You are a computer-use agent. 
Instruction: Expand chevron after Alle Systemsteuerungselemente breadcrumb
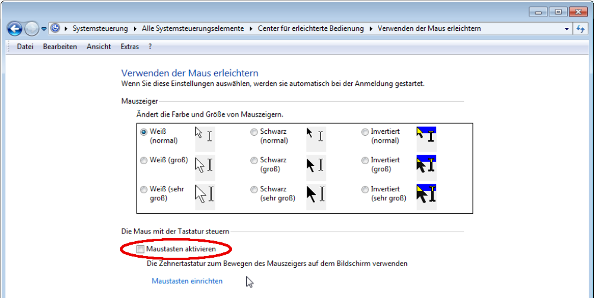251,28
